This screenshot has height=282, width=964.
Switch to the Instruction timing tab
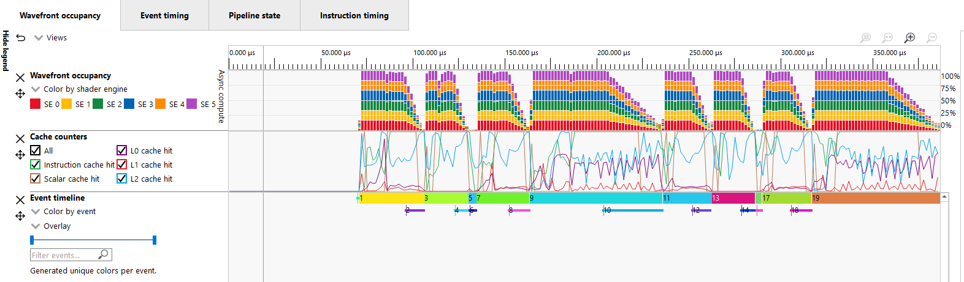coord(354,15)
